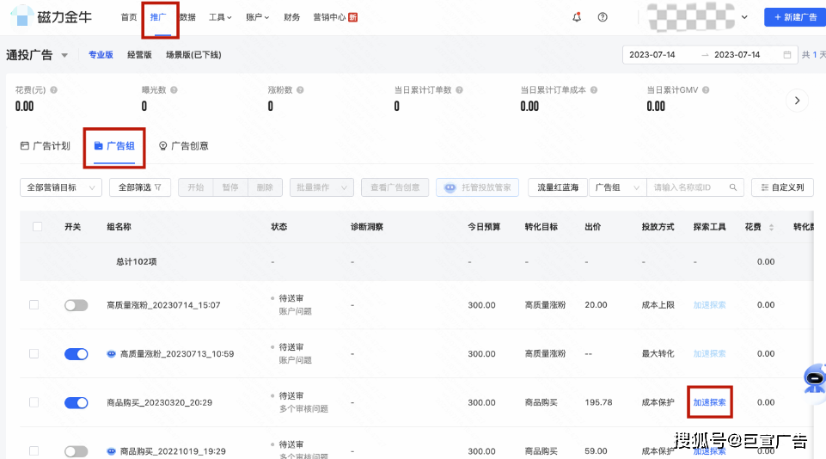
Task: Open group name 商品购买_20230320_20:29
Action: point(160,402)
